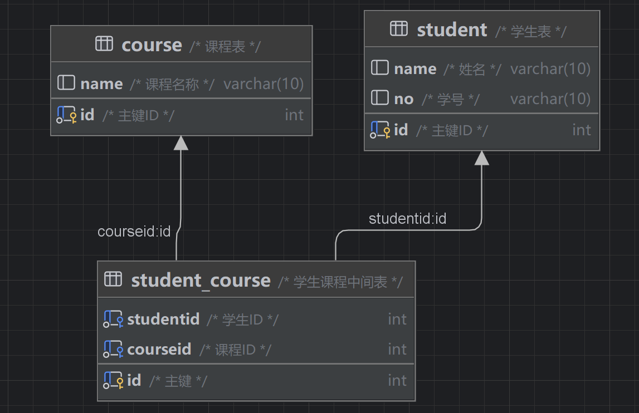Select the student_course table title text
The image size is (639, 413).
[201, 280]
